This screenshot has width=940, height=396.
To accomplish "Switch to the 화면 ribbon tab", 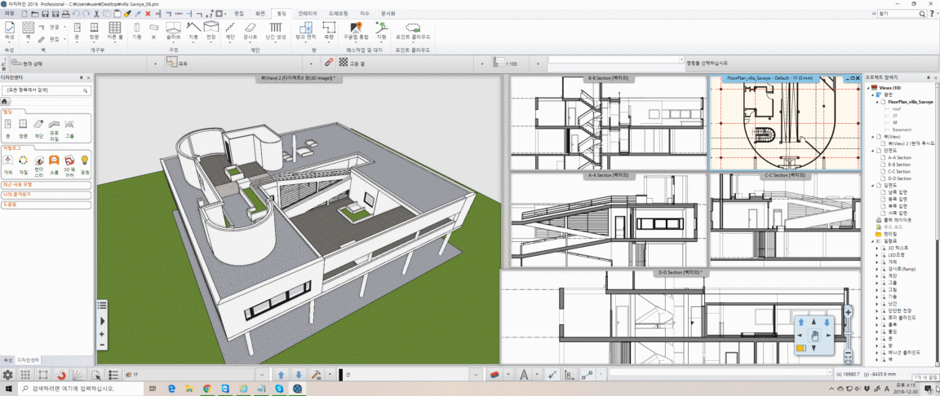I will pyautogui.click(x=260, y=12).
